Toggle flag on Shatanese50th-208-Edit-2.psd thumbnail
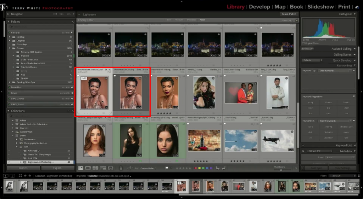Screen dimensions: 363x199 (78, 76)
